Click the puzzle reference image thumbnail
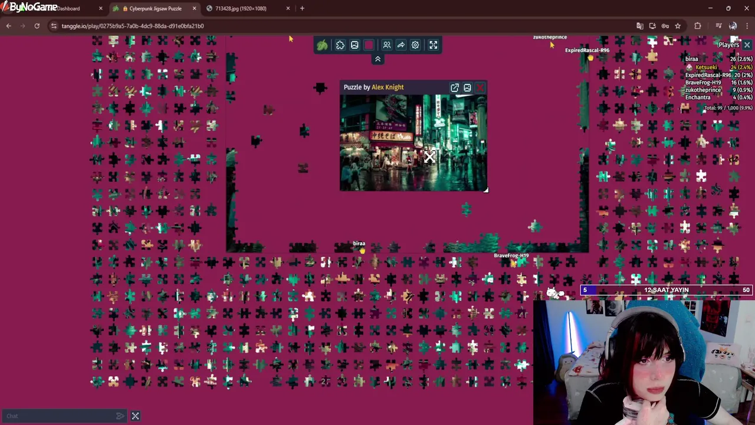Viewport: 755px width, 425px height. 413,142
